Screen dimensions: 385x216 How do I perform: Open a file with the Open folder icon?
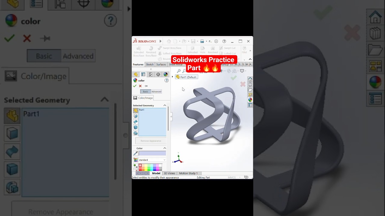[x=184, y=41]
